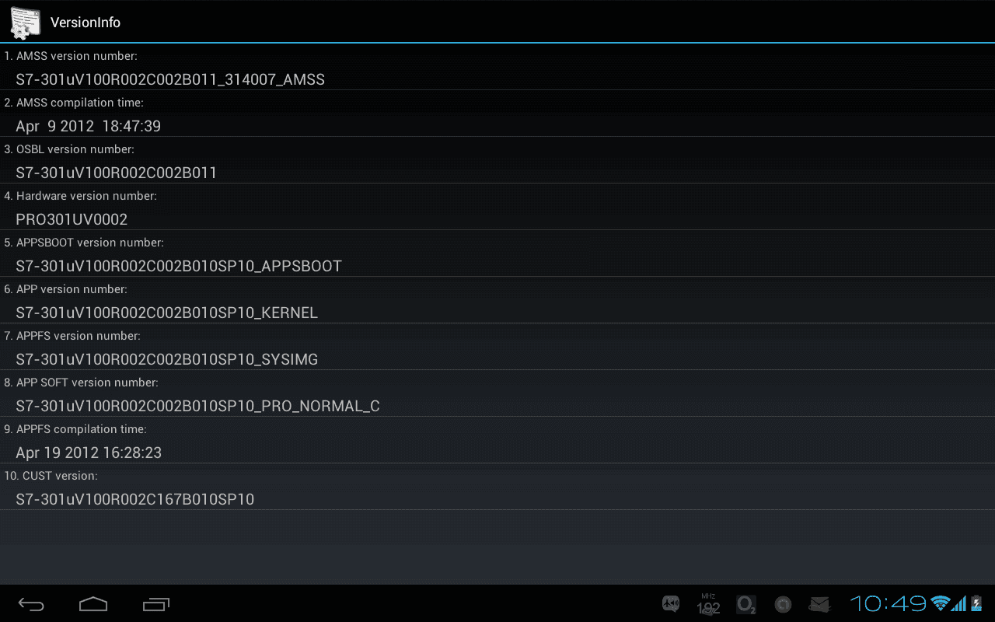Screen dimensions: 995x622
Task: Select the APP version KERNEL entry
Action: point(497,300)
